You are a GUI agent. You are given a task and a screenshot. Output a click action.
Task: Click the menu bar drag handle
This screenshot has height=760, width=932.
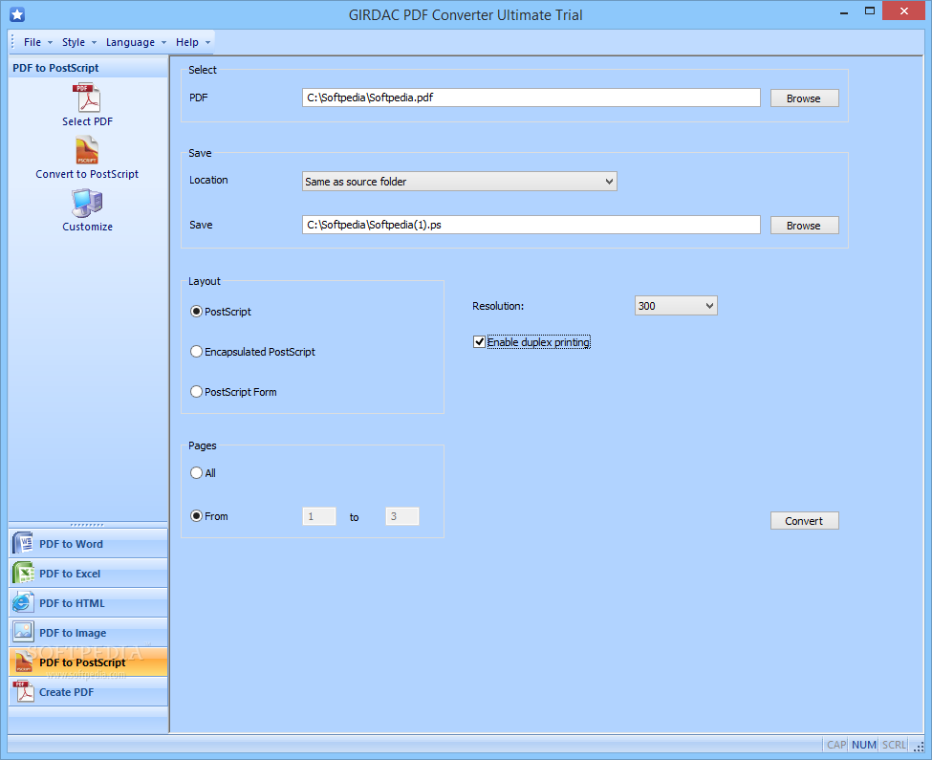(x=12, y=42)
